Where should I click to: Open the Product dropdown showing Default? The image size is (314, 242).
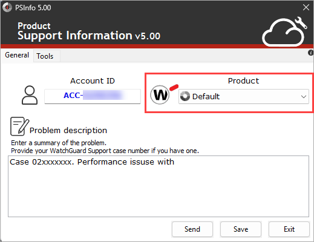coord(244,97)
